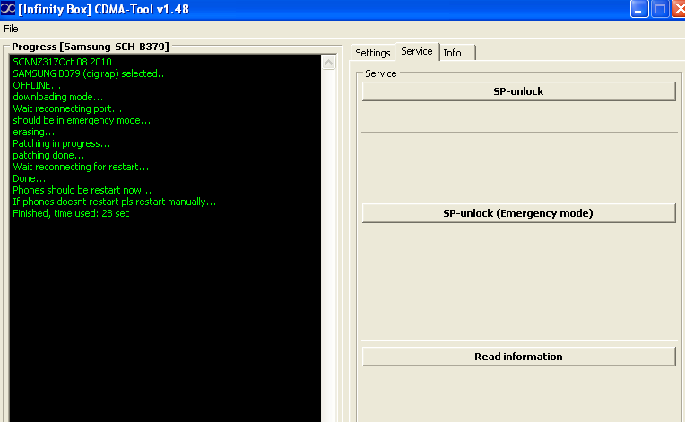Open the File menu
The width and height of the screenshot is (685, 422).
[x=11, y=29]
